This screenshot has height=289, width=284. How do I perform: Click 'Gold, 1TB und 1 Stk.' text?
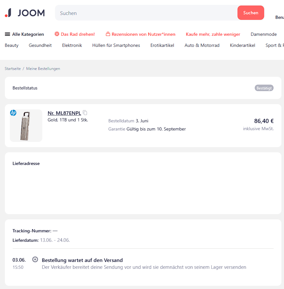(68, 120)
